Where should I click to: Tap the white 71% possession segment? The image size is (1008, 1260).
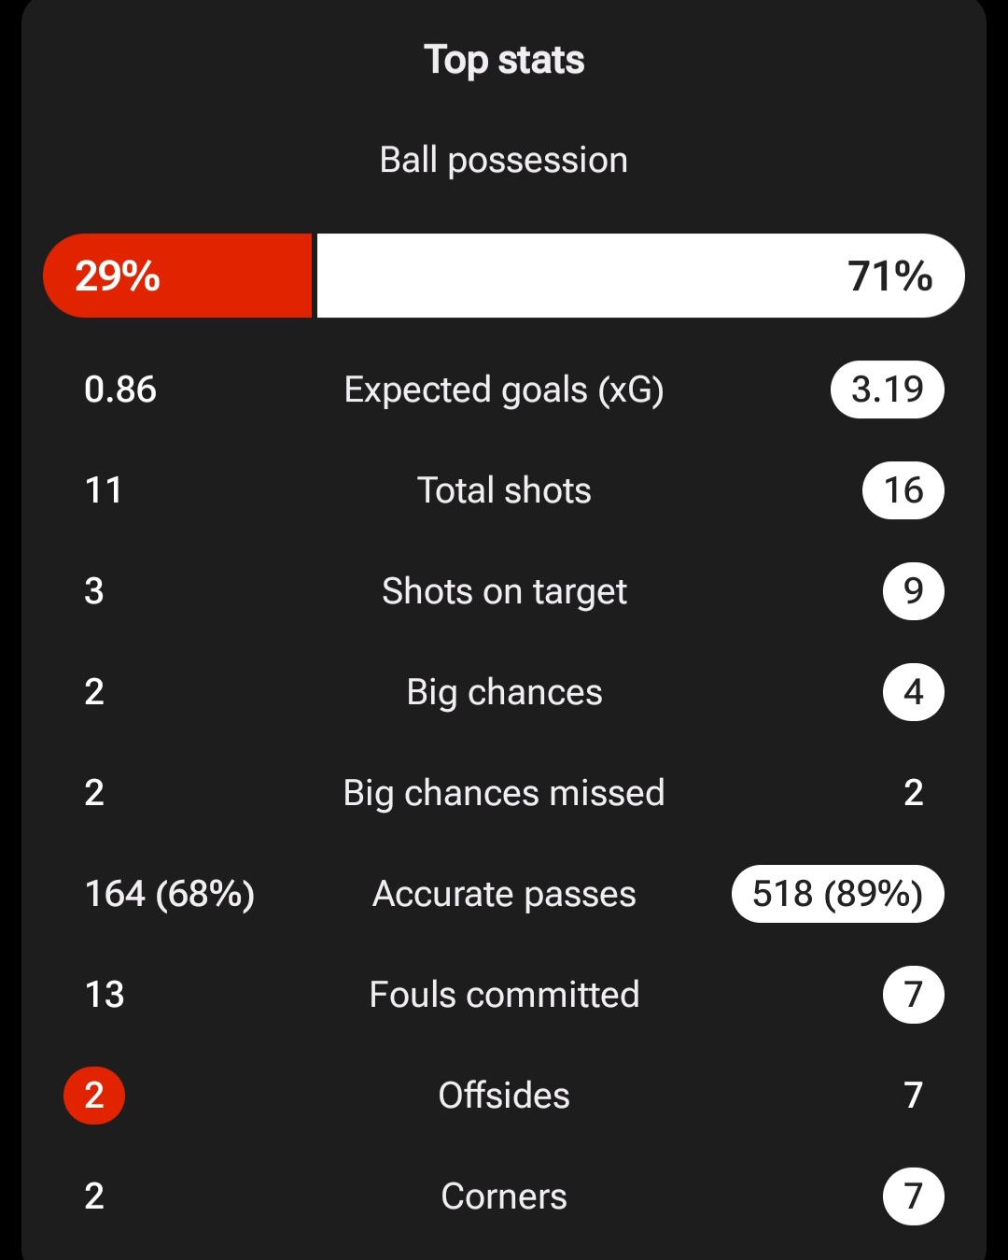[x=640, y=276]
